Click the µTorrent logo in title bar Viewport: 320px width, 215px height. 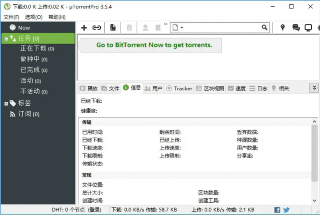pyautogui.click(x=7, y=6)
